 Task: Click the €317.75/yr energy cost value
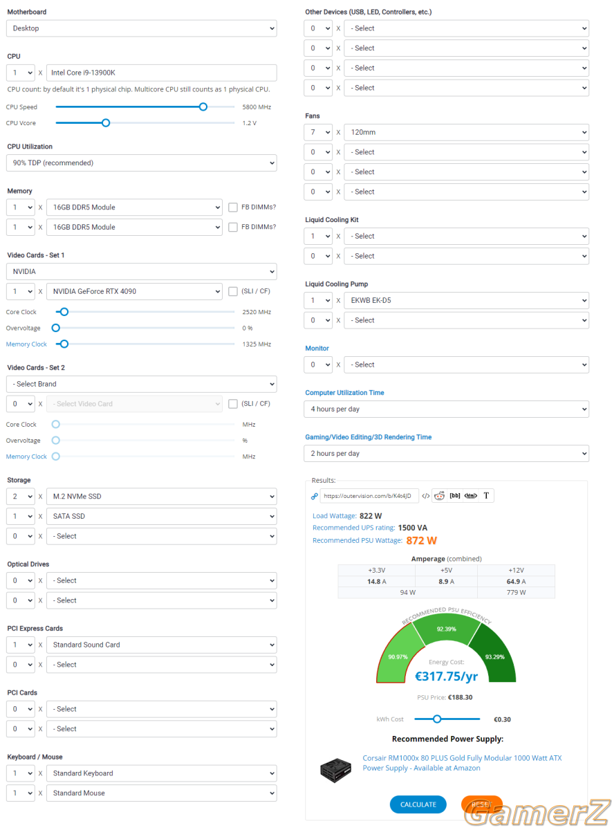[446, 676]
